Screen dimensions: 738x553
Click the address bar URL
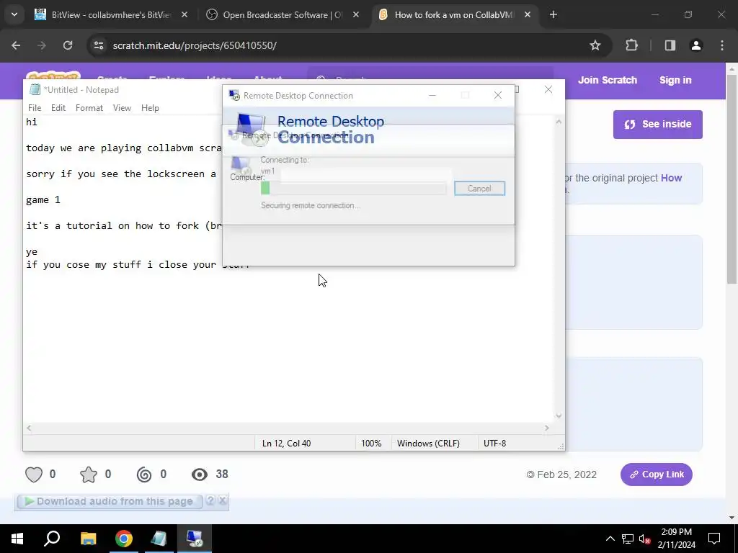[x=195, y=45]
